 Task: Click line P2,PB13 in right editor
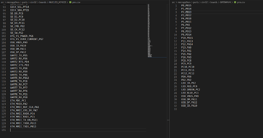point(186,12)
